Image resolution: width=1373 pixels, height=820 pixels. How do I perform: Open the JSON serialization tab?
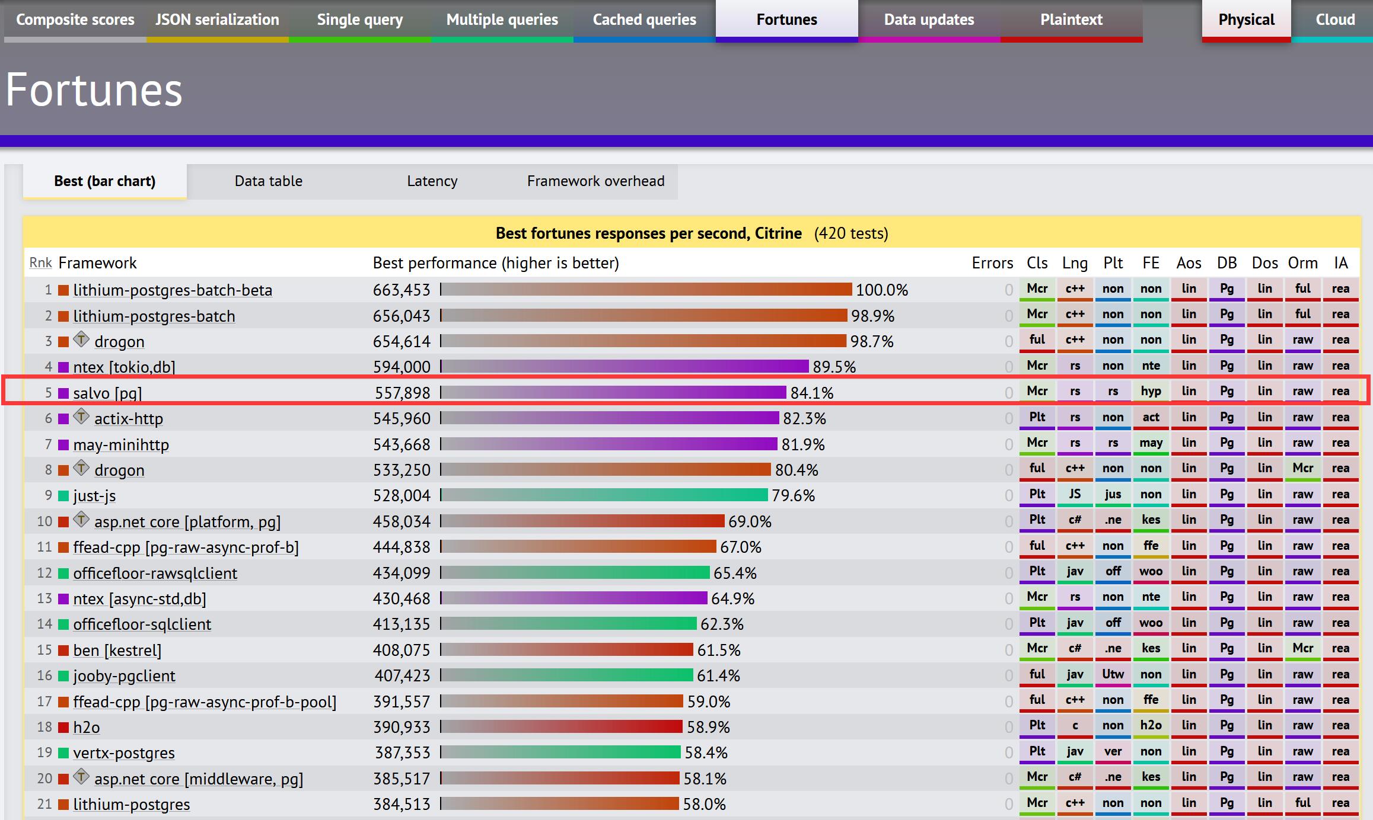click(x=217, y=20)
